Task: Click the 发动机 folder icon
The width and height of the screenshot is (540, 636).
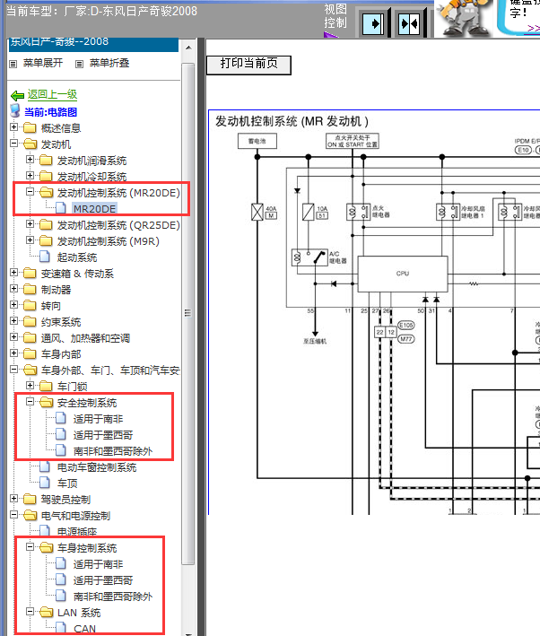Action: [30, 144]
